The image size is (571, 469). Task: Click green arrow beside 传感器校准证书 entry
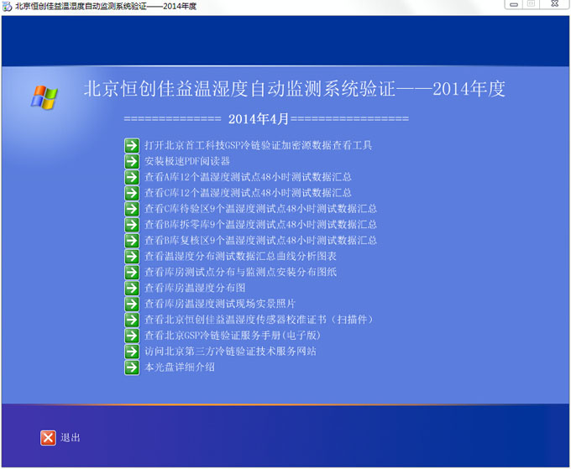click(132, 320)
